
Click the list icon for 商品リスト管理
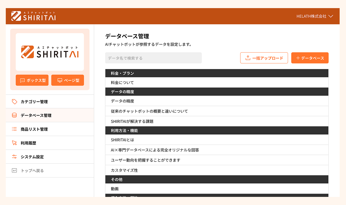[14, 129]
